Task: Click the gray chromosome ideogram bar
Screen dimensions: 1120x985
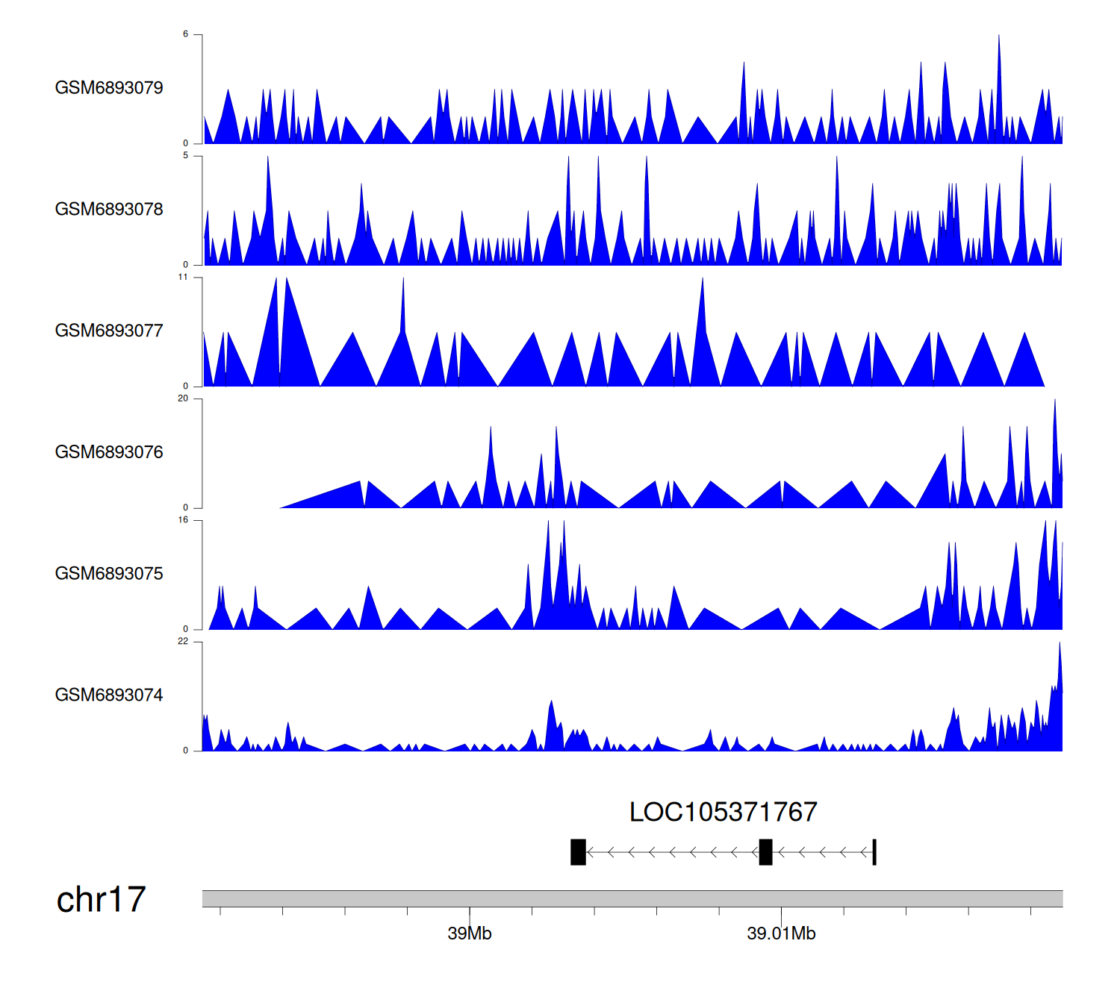Action: (x=632, y=898)
